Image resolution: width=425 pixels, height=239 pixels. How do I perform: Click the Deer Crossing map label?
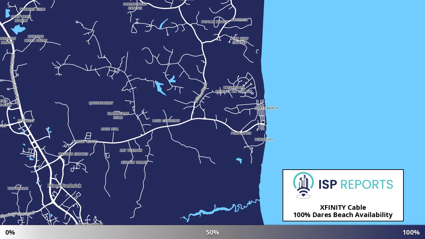(166, 121)
